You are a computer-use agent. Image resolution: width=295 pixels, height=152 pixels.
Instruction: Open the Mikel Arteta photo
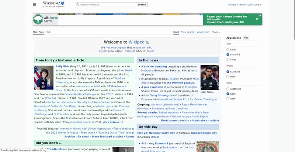coord(209,77)
